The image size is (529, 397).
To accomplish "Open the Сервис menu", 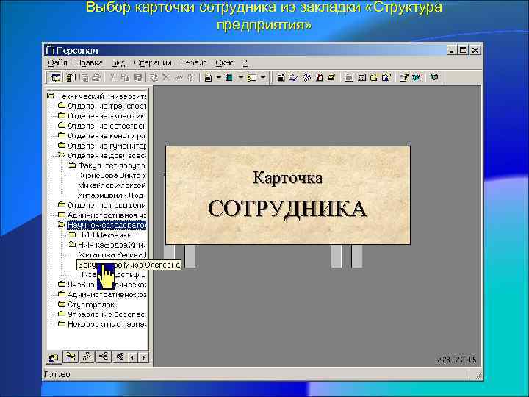I will 193,62.
